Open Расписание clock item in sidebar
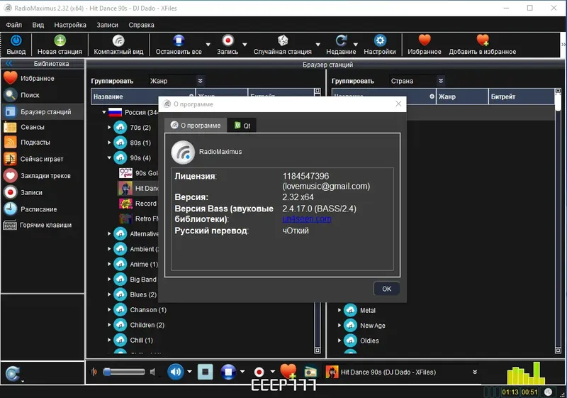Viewport: 567px width, 398px height. coord(39,209)
